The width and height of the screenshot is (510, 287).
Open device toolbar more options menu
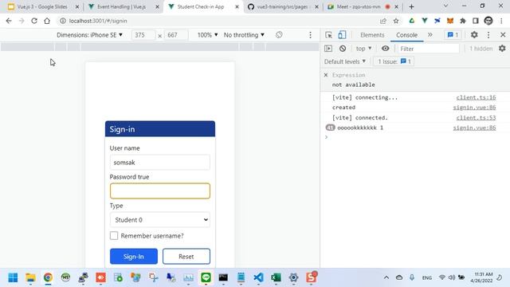[310, 35]
